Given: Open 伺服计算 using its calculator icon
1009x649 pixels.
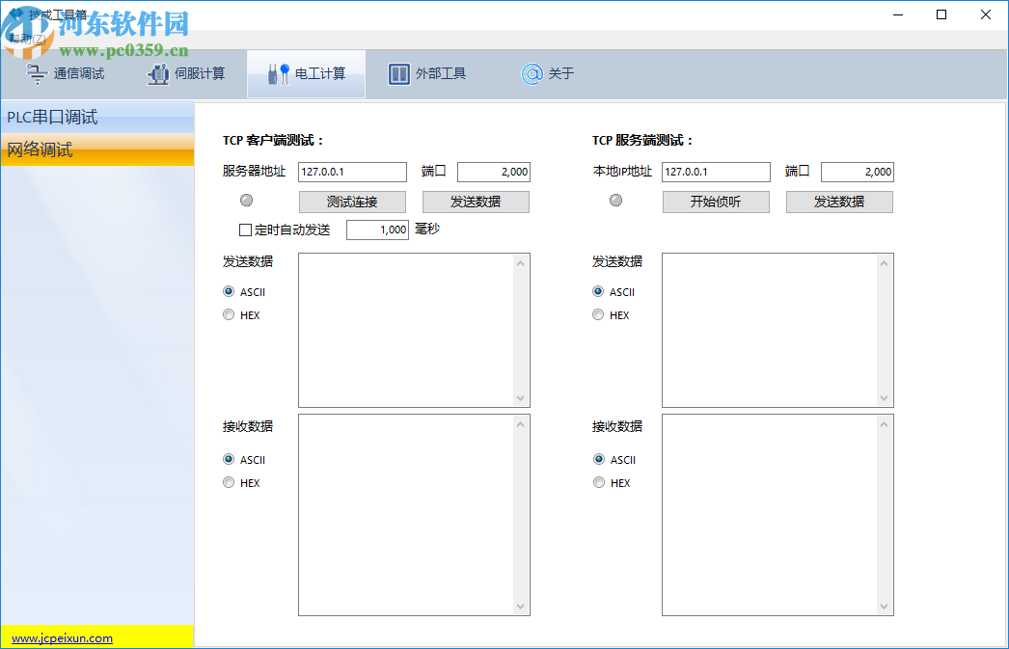Looking at the screenshot, I should (x=157, y=73).
